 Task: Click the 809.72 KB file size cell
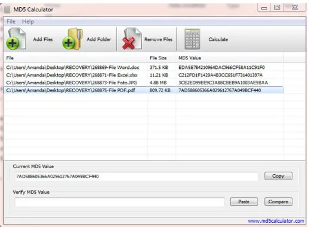click(160, 90)
